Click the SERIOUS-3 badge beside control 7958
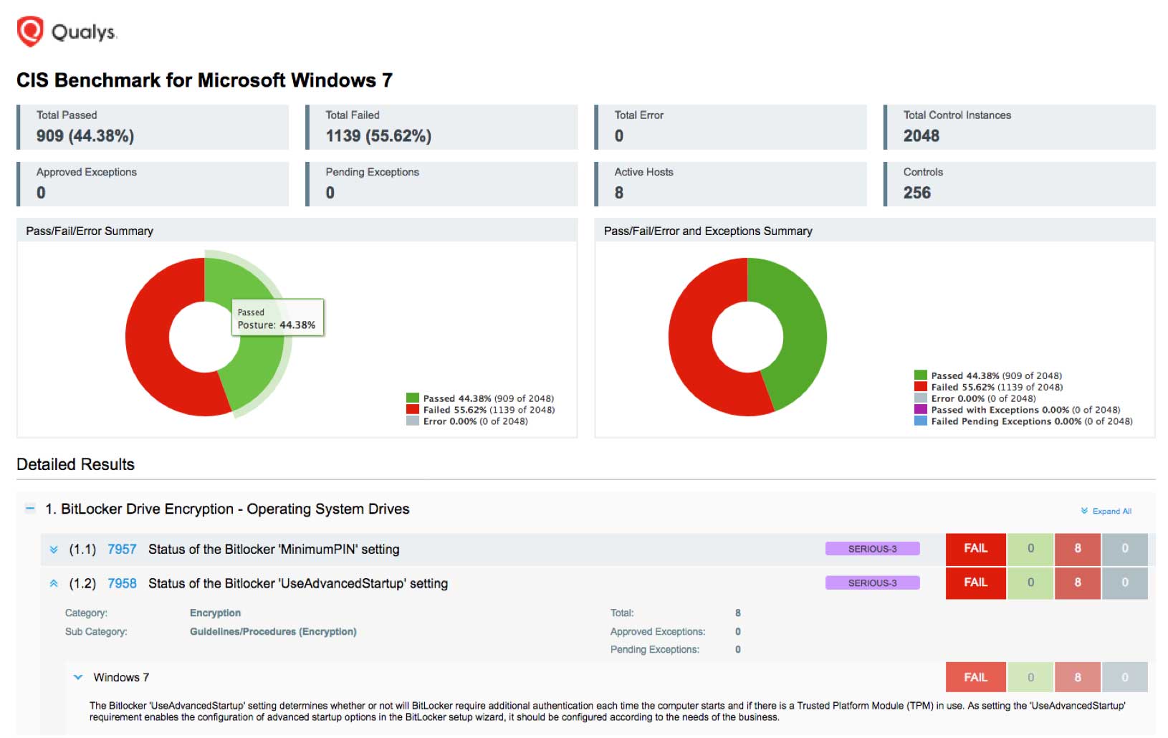This screenshot has width=1168, height=738. (x=872, y=583)
